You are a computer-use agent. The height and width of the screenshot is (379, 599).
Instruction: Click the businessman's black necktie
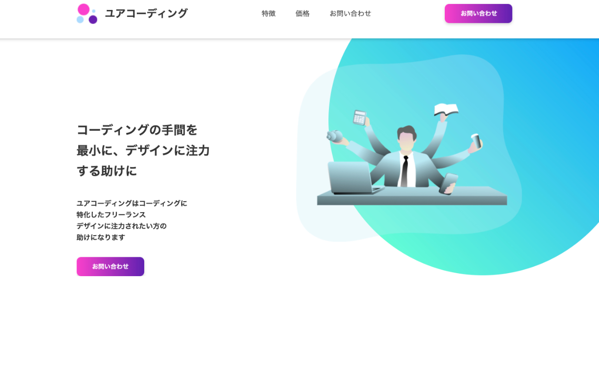coord(405,171)
